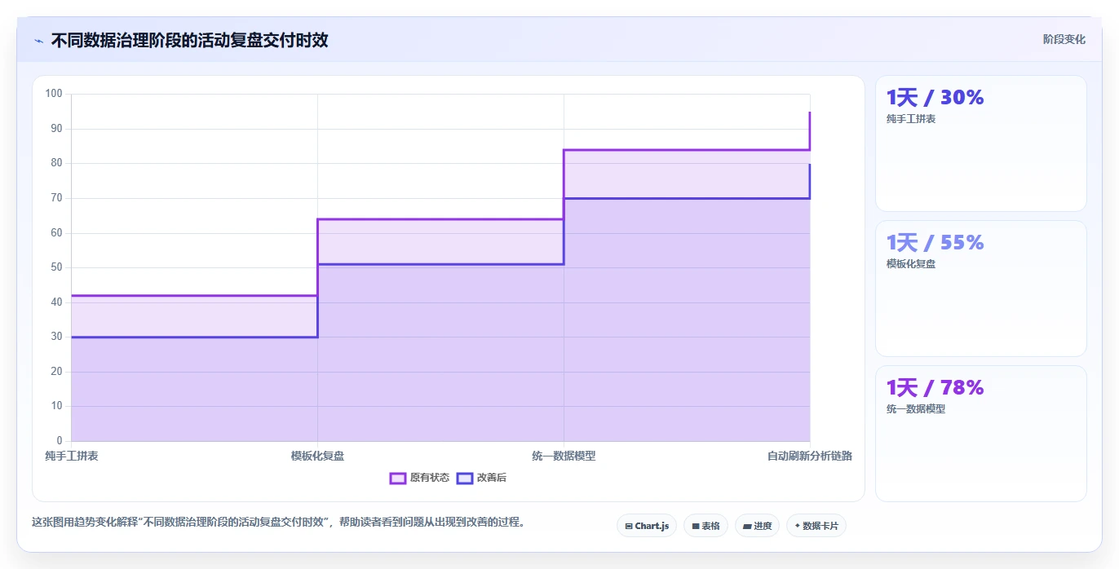Toggle the 原有状态 legend entry

coord(419,478)
